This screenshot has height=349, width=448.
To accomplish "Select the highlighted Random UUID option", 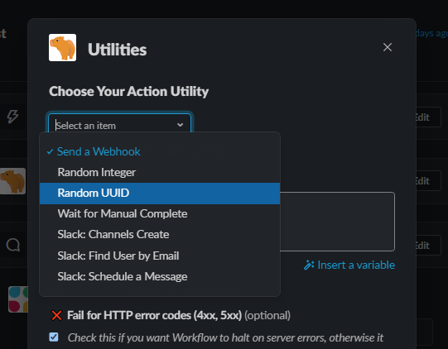I will [160, 194].
